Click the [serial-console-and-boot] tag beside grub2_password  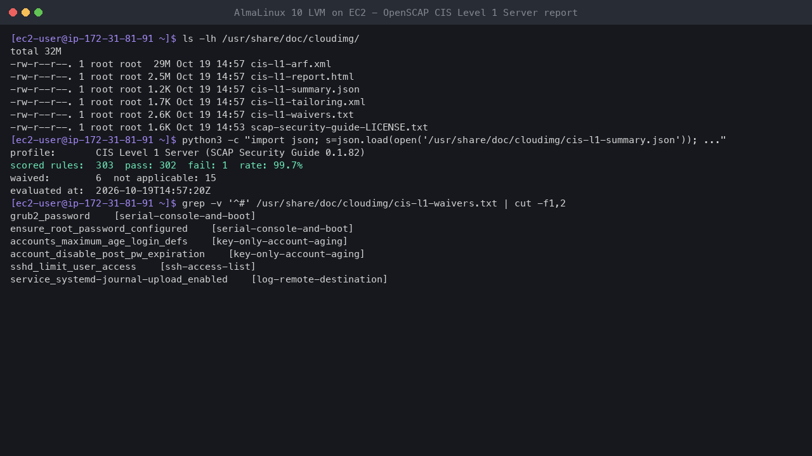(185, 216)
